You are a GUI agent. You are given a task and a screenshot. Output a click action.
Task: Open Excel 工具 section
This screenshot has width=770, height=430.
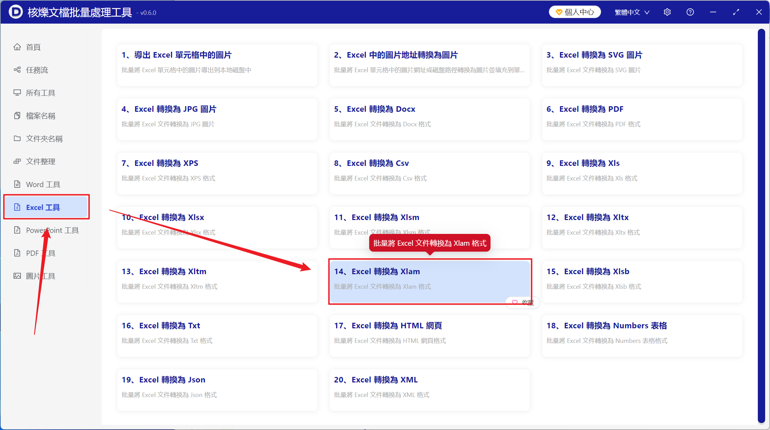click(x=46, y=207)
